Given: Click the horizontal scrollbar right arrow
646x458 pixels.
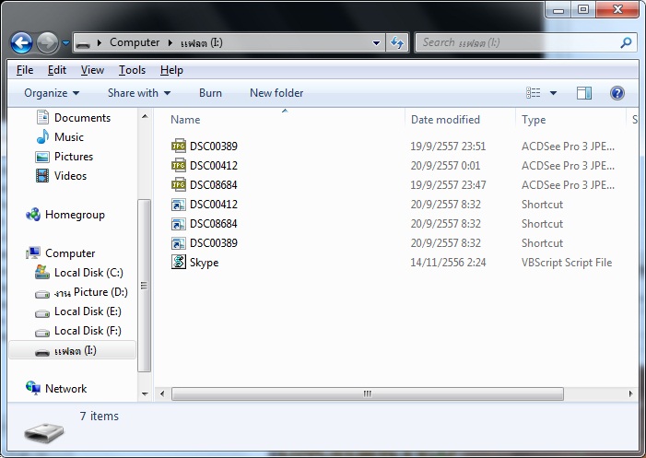Looking at the screenshot, I should point(630,393).
